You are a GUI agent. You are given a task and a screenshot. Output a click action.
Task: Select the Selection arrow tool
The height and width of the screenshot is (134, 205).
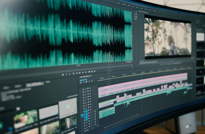(x=135, y=12)
